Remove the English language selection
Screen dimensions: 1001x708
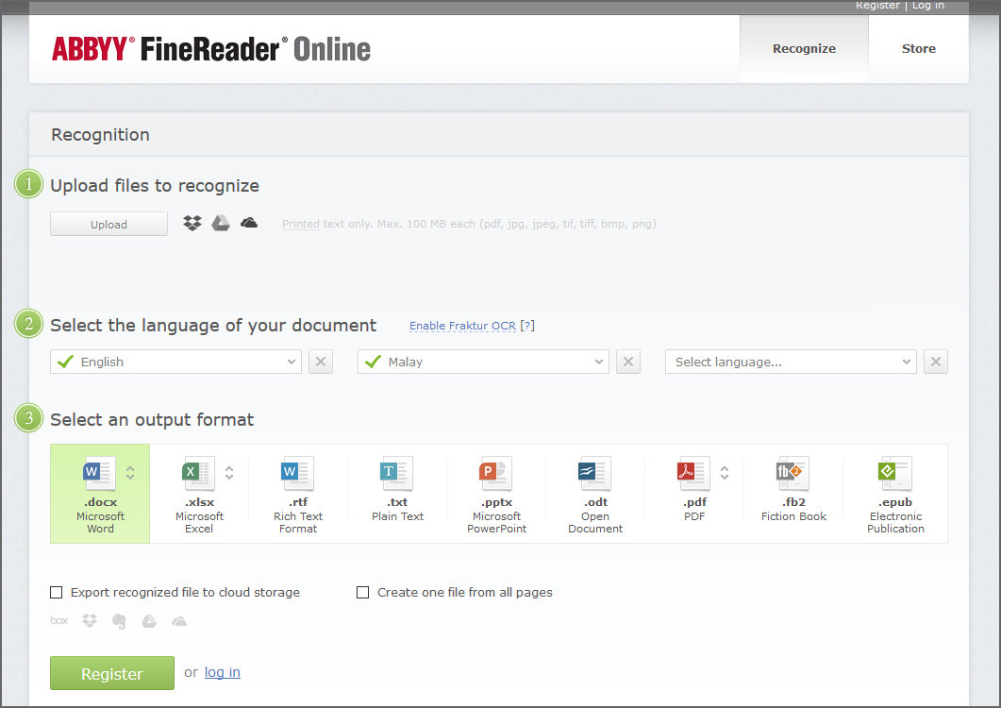pos(321,362)
